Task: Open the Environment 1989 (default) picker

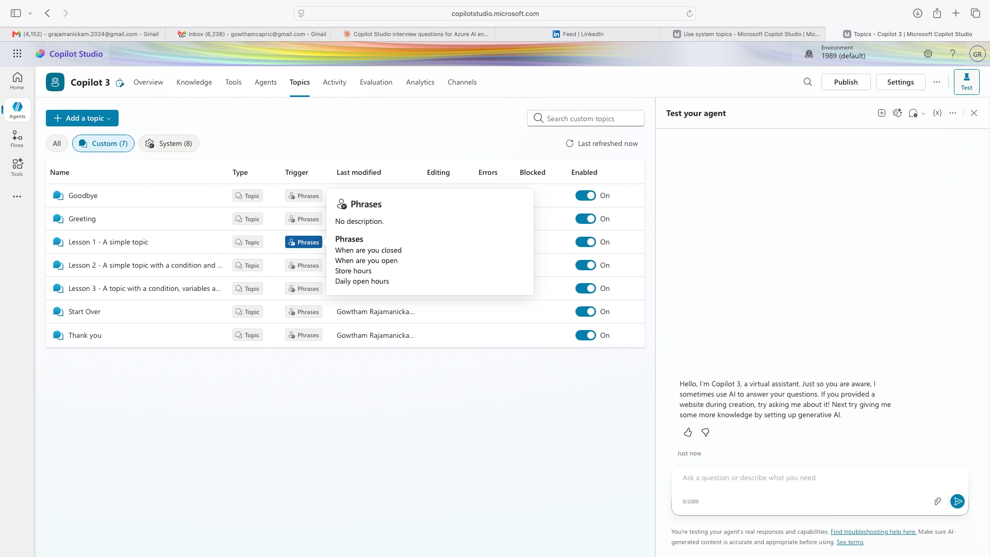Action: pyautogui.click(x=835, y=52)
